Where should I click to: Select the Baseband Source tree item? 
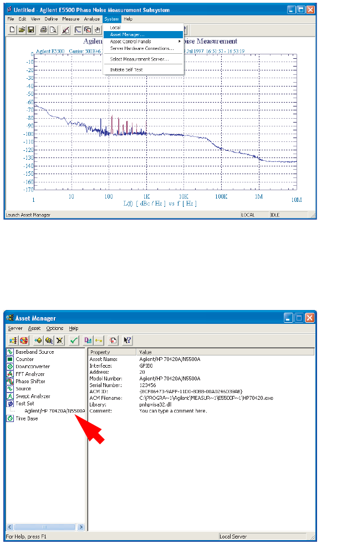point(34,352)
